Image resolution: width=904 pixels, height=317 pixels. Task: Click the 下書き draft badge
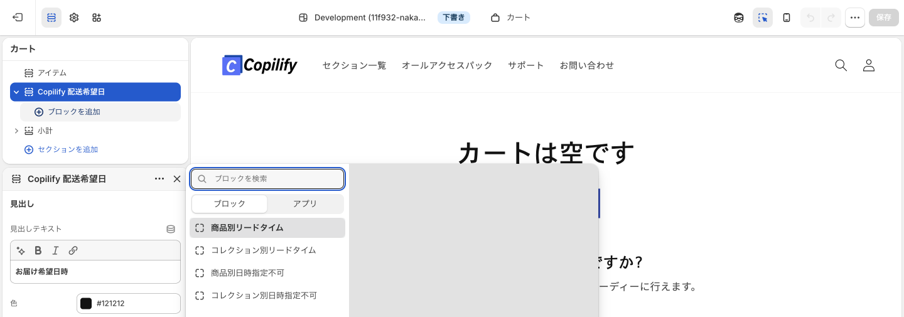(x=454, y=18)
